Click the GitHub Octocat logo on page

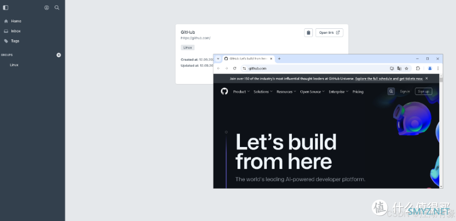coord(224,91)
